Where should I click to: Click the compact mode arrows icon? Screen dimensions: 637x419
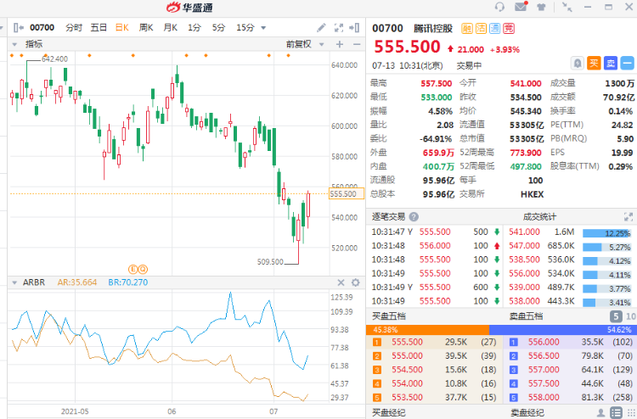[x=567, y=7]
